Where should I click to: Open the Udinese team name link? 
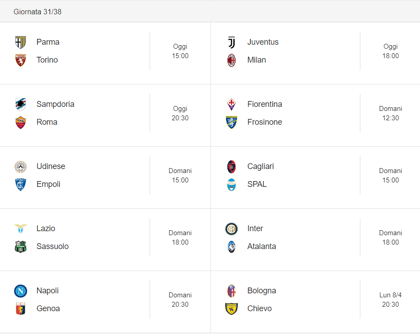pos(51,166)
